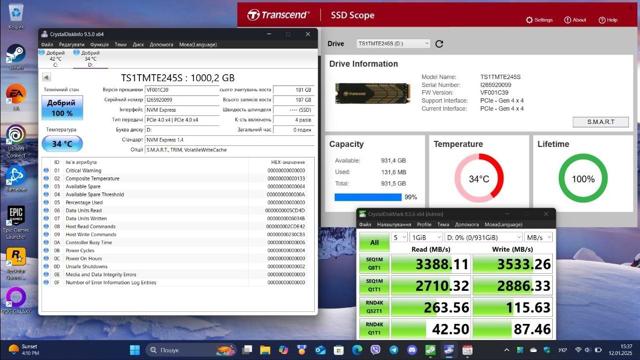
Task: Open Теми menu in CrystalDiskInfo
Action: pos(120,45)
